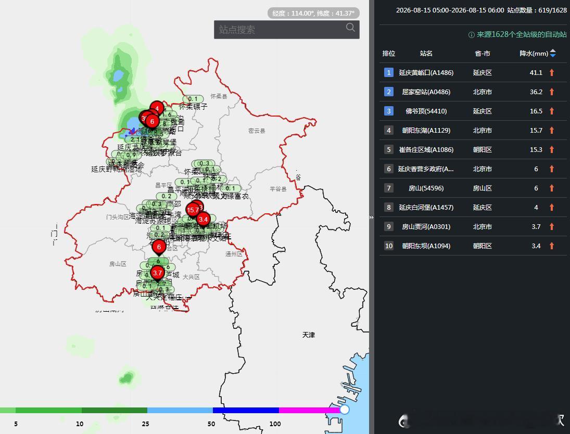Click the 41.1 rainfall value
570x434 pixels.
(x=536, y=72)
